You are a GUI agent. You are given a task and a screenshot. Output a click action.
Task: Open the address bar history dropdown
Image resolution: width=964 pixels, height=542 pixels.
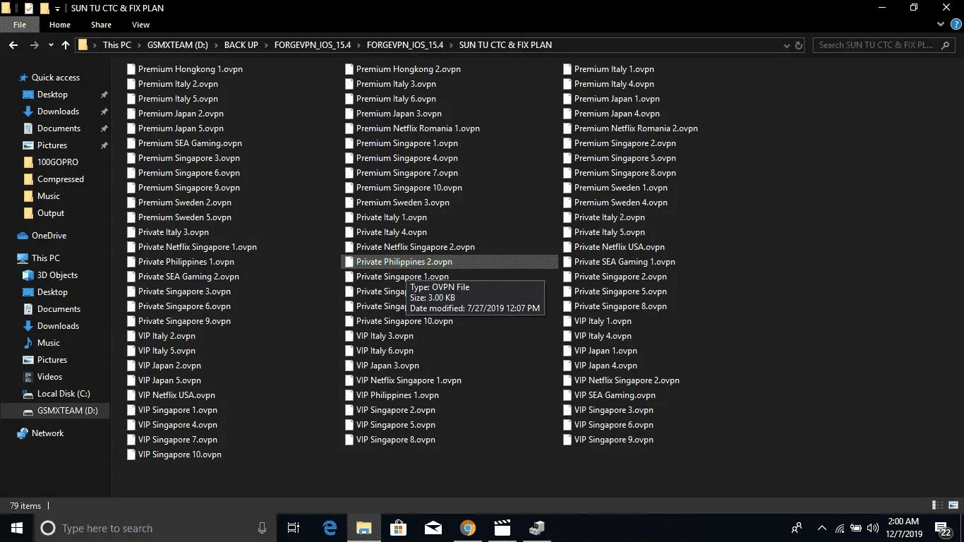tap(787, 45)
